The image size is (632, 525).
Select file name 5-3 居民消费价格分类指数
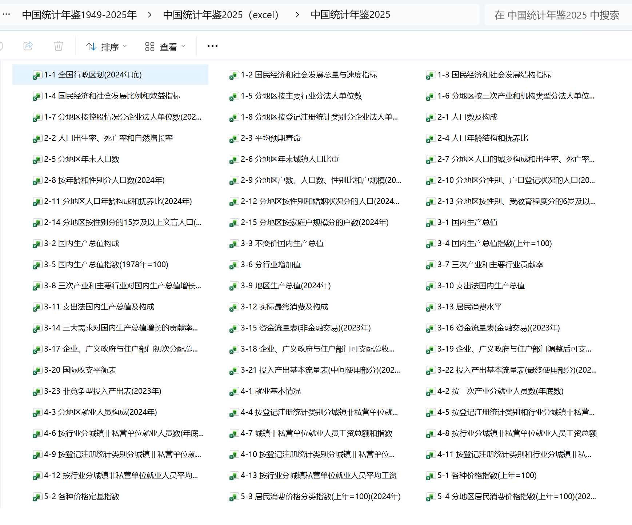(x=321, y=497)
